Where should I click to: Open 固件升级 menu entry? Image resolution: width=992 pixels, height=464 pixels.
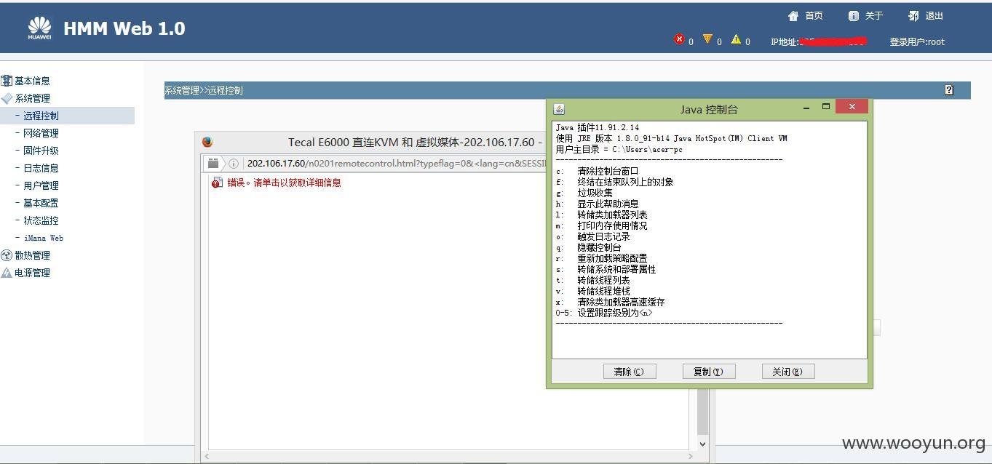pyautogui.click(x=41, y=151)
